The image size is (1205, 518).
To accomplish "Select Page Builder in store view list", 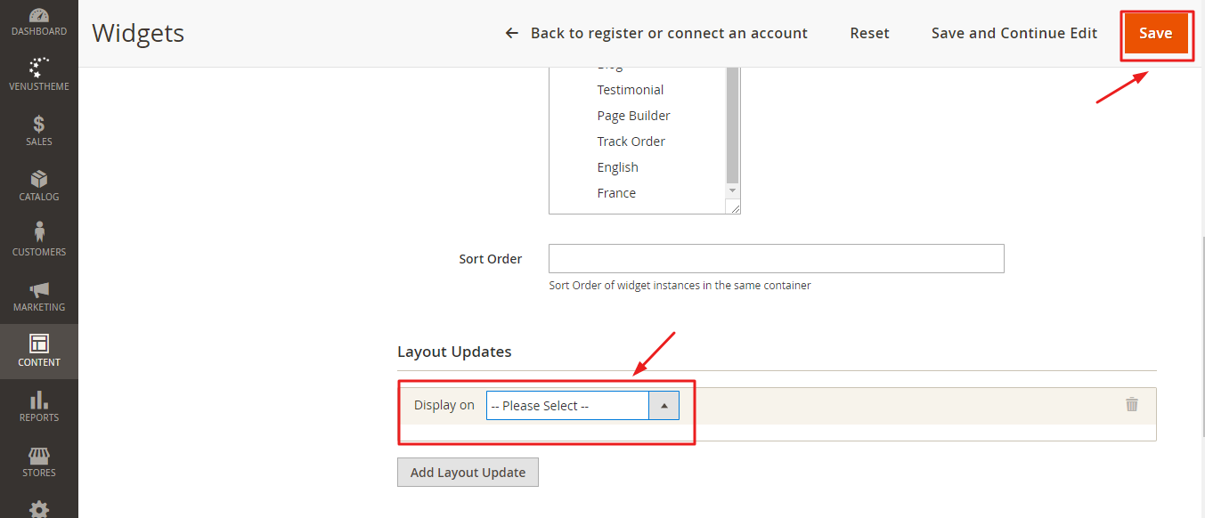I will coord(633,116).
